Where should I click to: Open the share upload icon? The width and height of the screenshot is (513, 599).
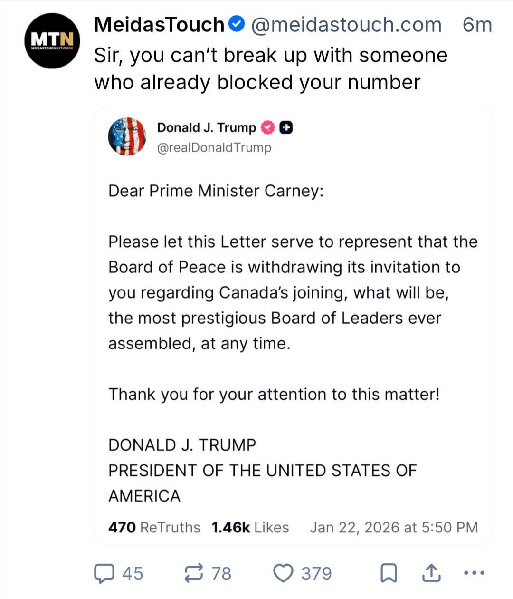[431, 573]
